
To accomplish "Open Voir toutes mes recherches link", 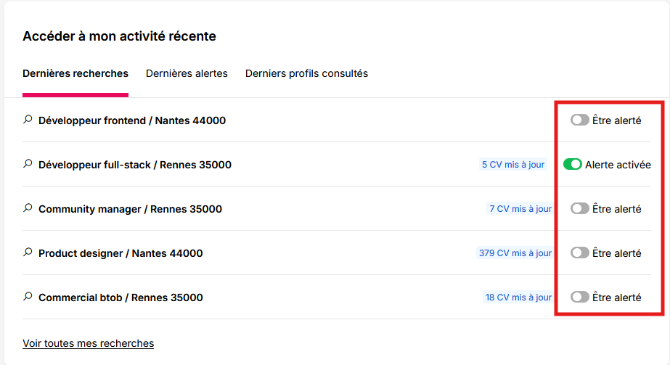I will (x=88, y=343).
